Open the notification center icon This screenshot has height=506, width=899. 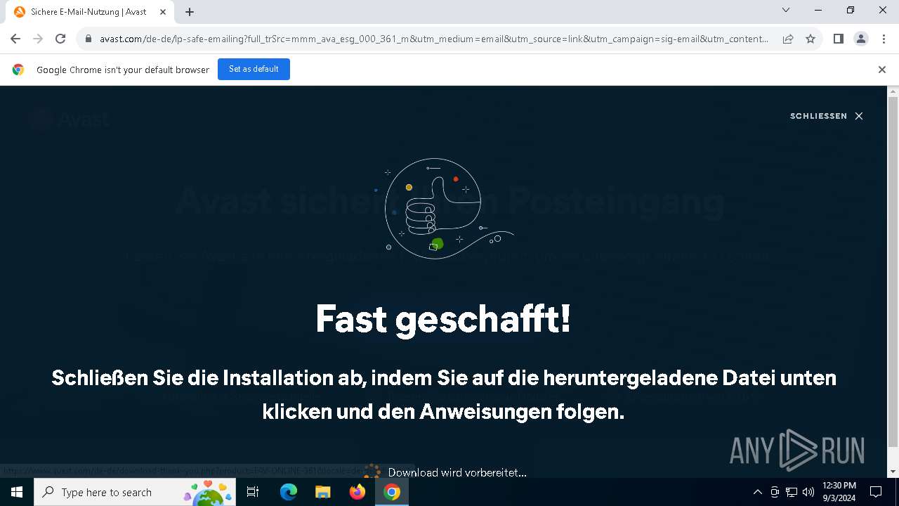coord(876,492)
